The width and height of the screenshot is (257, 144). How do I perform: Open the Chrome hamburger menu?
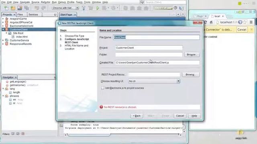[x=251, y=22]
